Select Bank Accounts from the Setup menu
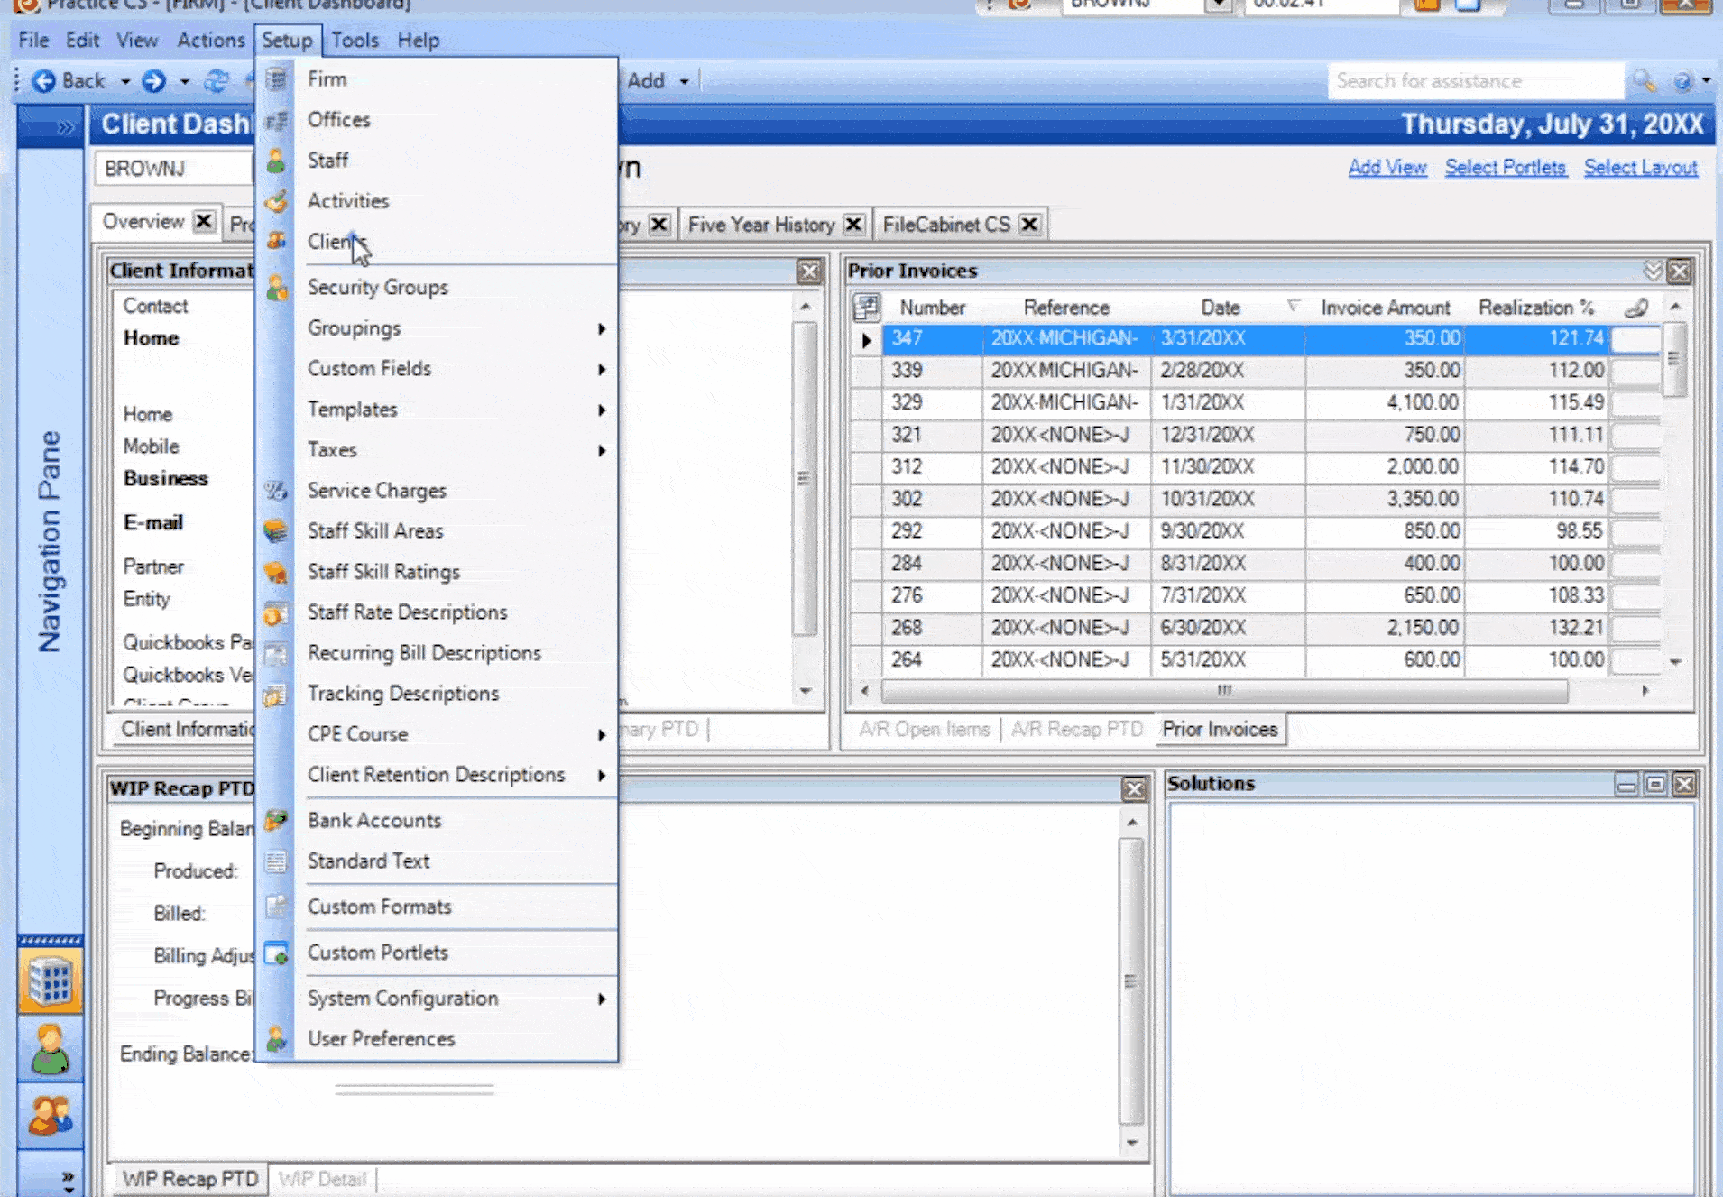The width and height of the screenshot is (1723, 1197). point(374,820)
